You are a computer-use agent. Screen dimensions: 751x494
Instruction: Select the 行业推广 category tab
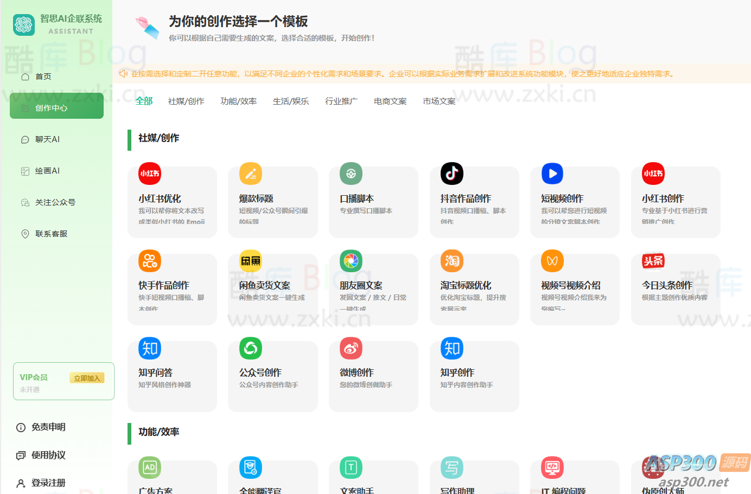(341, 100)
